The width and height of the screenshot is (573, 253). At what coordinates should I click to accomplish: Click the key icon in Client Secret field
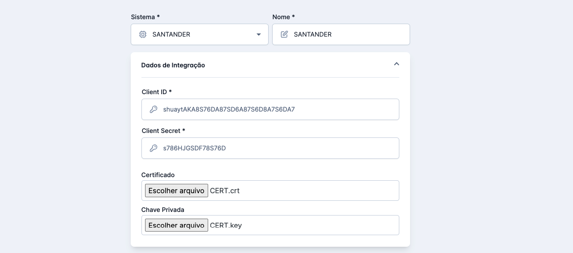154,148
